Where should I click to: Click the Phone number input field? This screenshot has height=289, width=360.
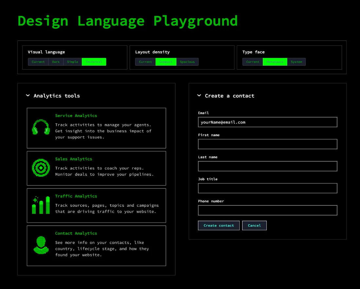267,210
